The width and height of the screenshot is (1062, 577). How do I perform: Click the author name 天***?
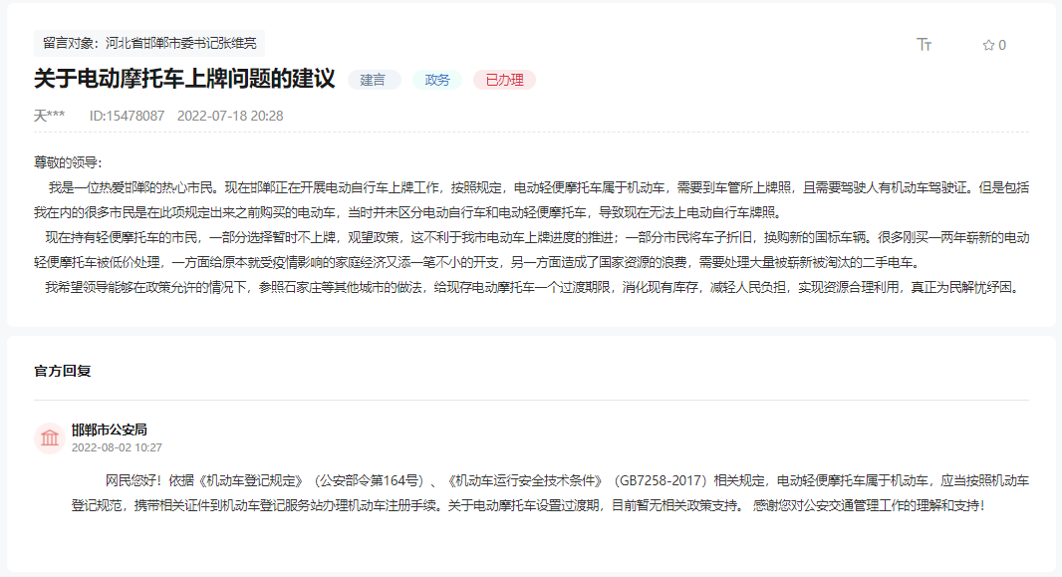tap(50, 116)
